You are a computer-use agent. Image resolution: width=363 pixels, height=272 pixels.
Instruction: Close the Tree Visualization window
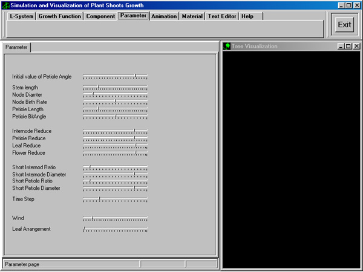(x=356, y=47)
